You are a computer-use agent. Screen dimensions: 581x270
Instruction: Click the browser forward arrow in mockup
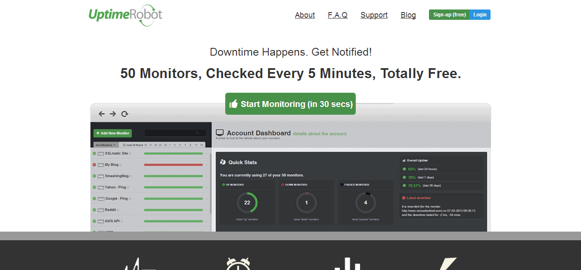113,114
